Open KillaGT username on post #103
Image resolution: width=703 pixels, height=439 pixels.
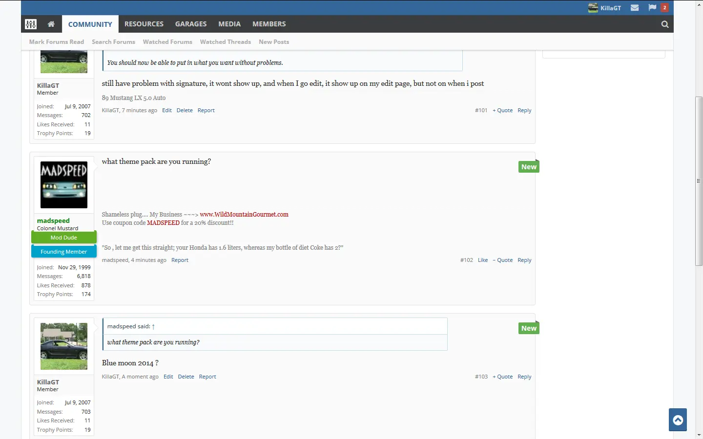pos(48,382)
